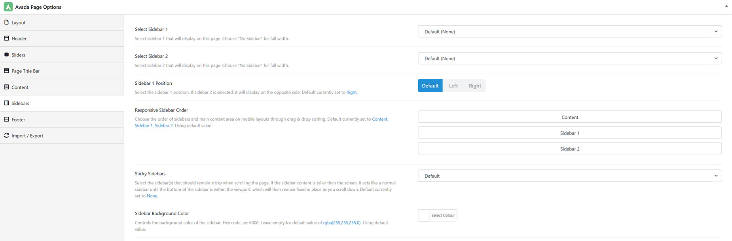
Task: Click the Select Sidebar 2 label
Action: pyautogui.click(x=151, y=56)
